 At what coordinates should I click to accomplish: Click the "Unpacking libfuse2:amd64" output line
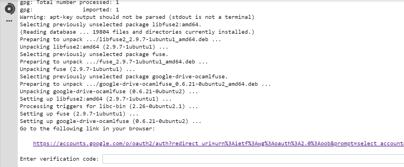click(94, 47)
